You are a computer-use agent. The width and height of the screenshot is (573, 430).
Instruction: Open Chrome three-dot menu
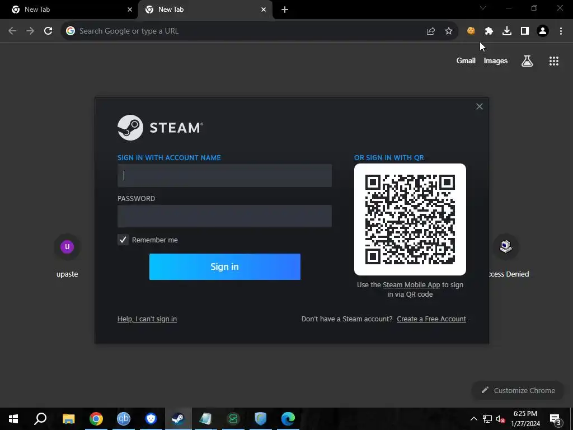(x=561, y=31)
